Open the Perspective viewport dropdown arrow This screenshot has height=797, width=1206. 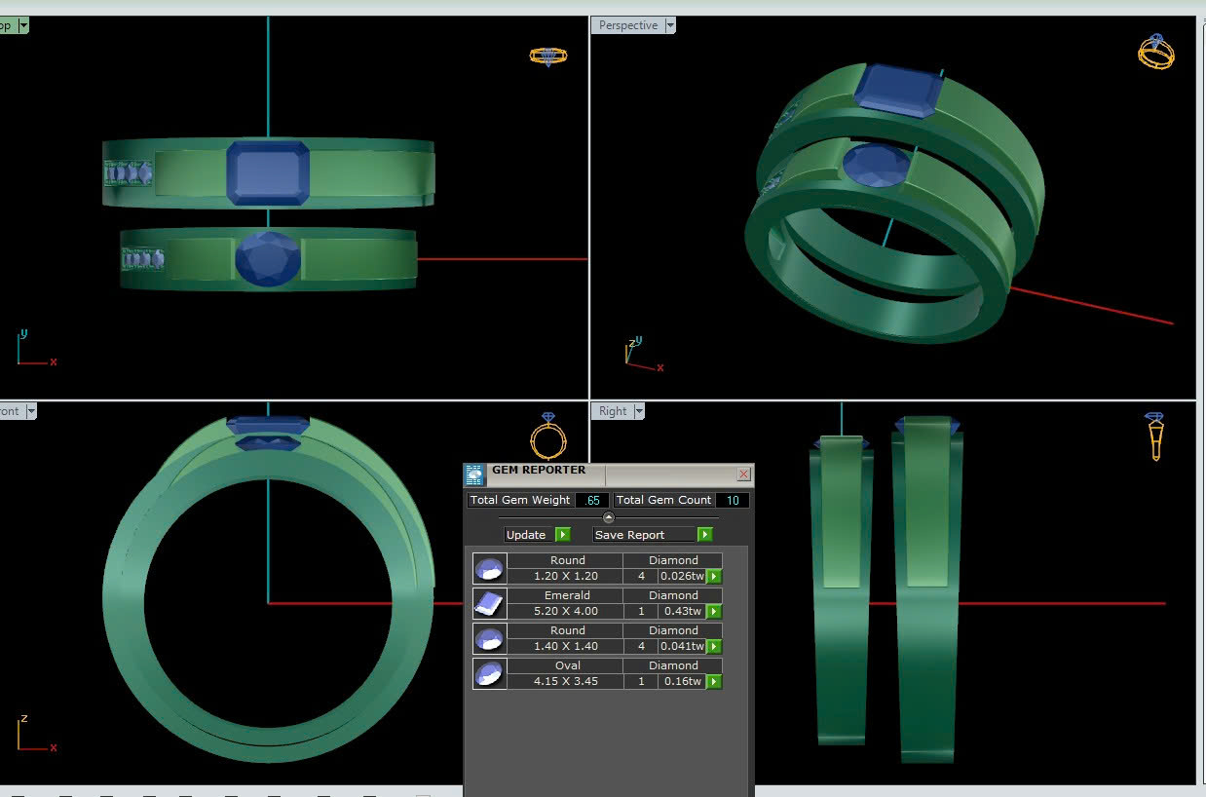669,25
